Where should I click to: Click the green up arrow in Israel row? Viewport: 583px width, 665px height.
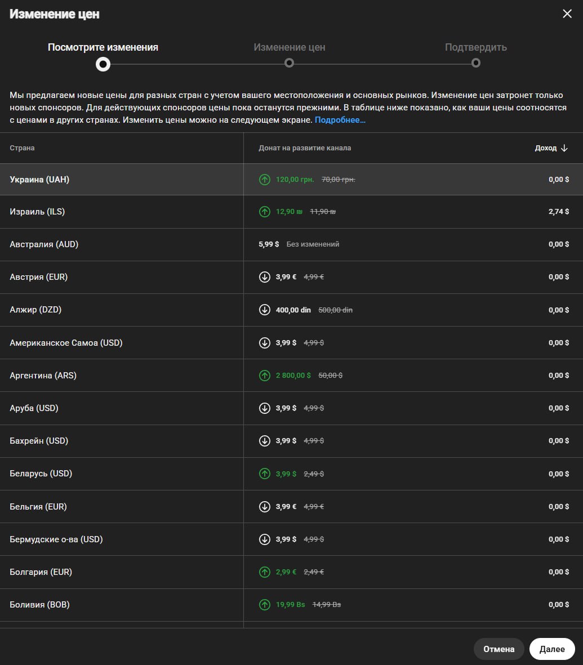264,212
